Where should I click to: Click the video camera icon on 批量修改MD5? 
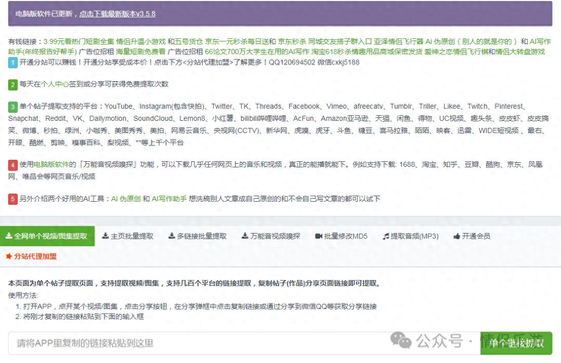click(318, 236)
